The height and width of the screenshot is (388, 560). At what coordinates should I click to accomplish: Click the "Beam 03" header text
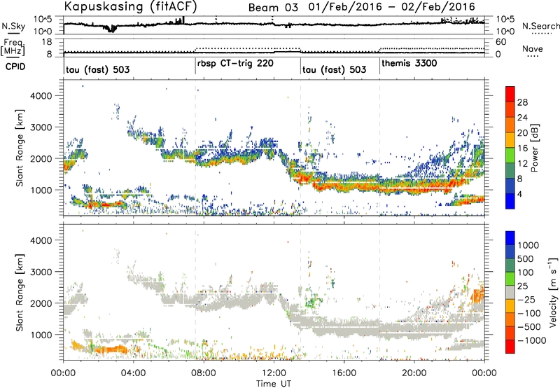coord(273,8)
